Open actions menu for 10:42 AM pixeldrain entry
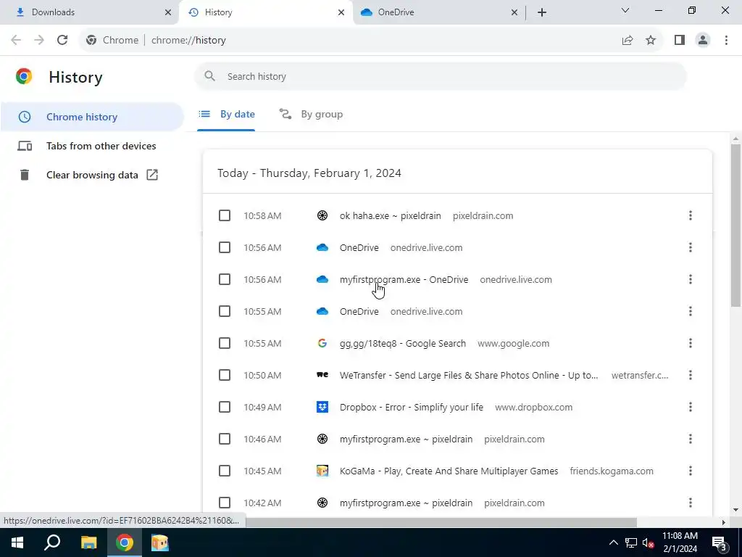The width and height of the screenshot is (742, 557). click(x=691, y=503)
